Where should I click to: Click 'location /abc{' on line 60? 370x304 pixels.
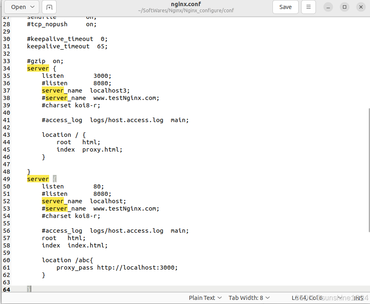coord(68,260)
